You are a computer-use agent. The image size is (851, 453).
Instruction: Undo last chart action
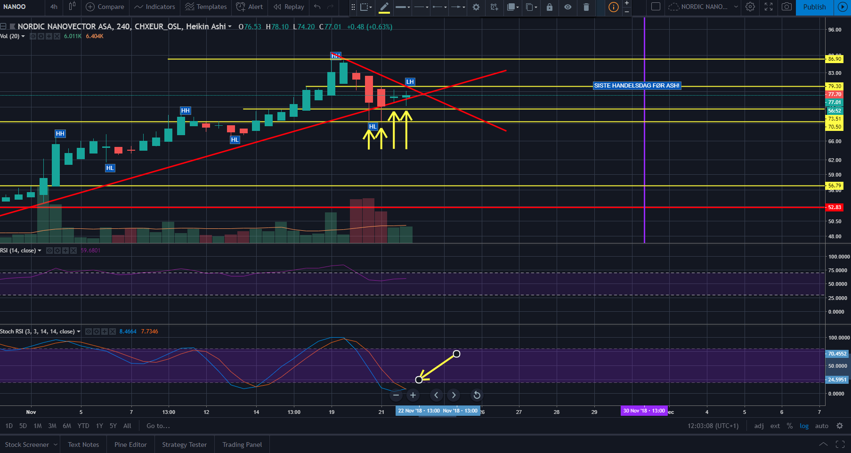[x=317, y=7]
